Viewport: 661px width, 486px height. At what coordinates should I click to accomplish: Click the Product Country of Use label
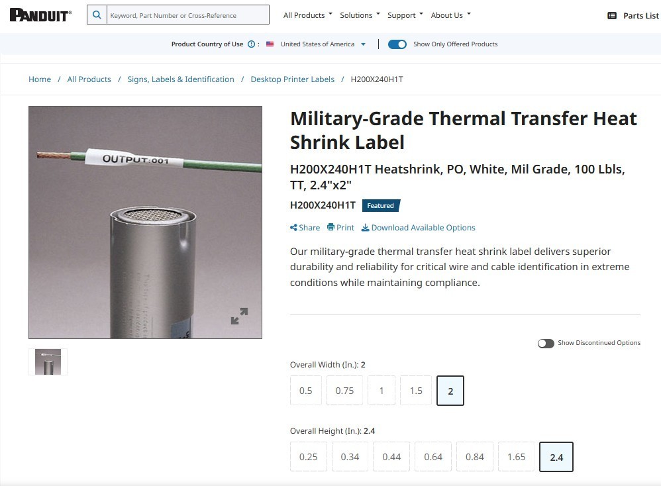(207, 44)
